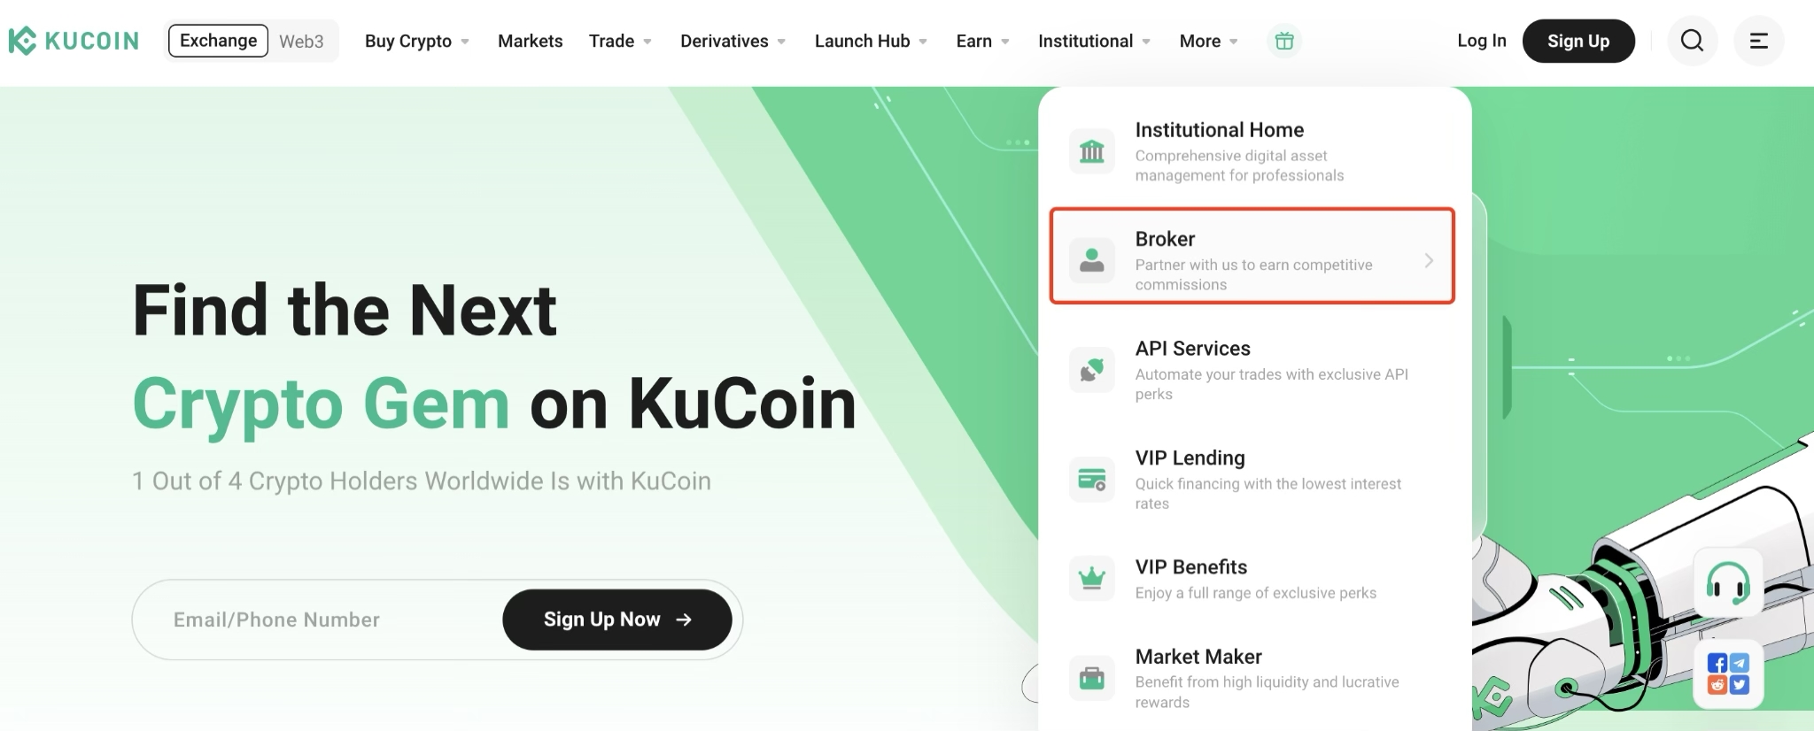Viewport: 1814px width, 731px height.
Task: Expand the Buy Crypto dropdown
Action: coord(416,42)
